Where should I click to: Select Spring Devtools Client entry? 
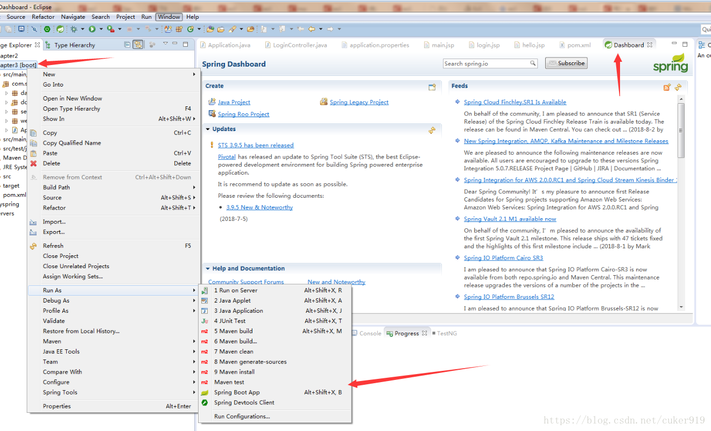274,403
